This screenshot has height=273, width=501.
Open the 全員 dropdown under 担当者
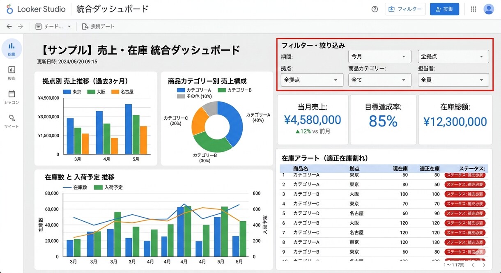453,80
